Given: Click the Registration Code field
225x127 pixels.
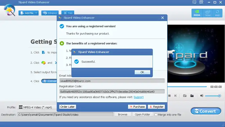Looking at the screenshot, I should point(112,92).
